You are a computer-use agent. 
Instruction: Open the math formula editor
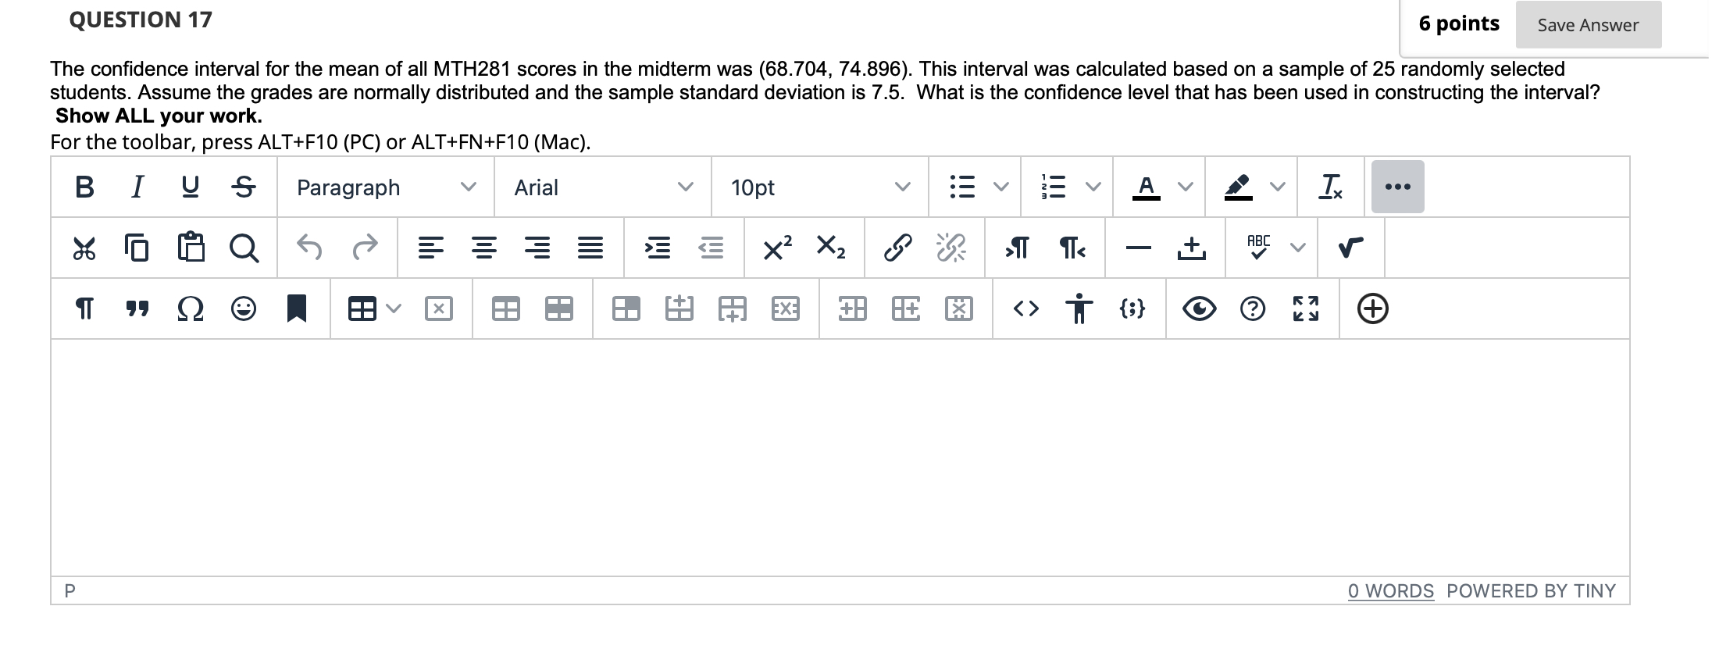tap(1351, 248)
